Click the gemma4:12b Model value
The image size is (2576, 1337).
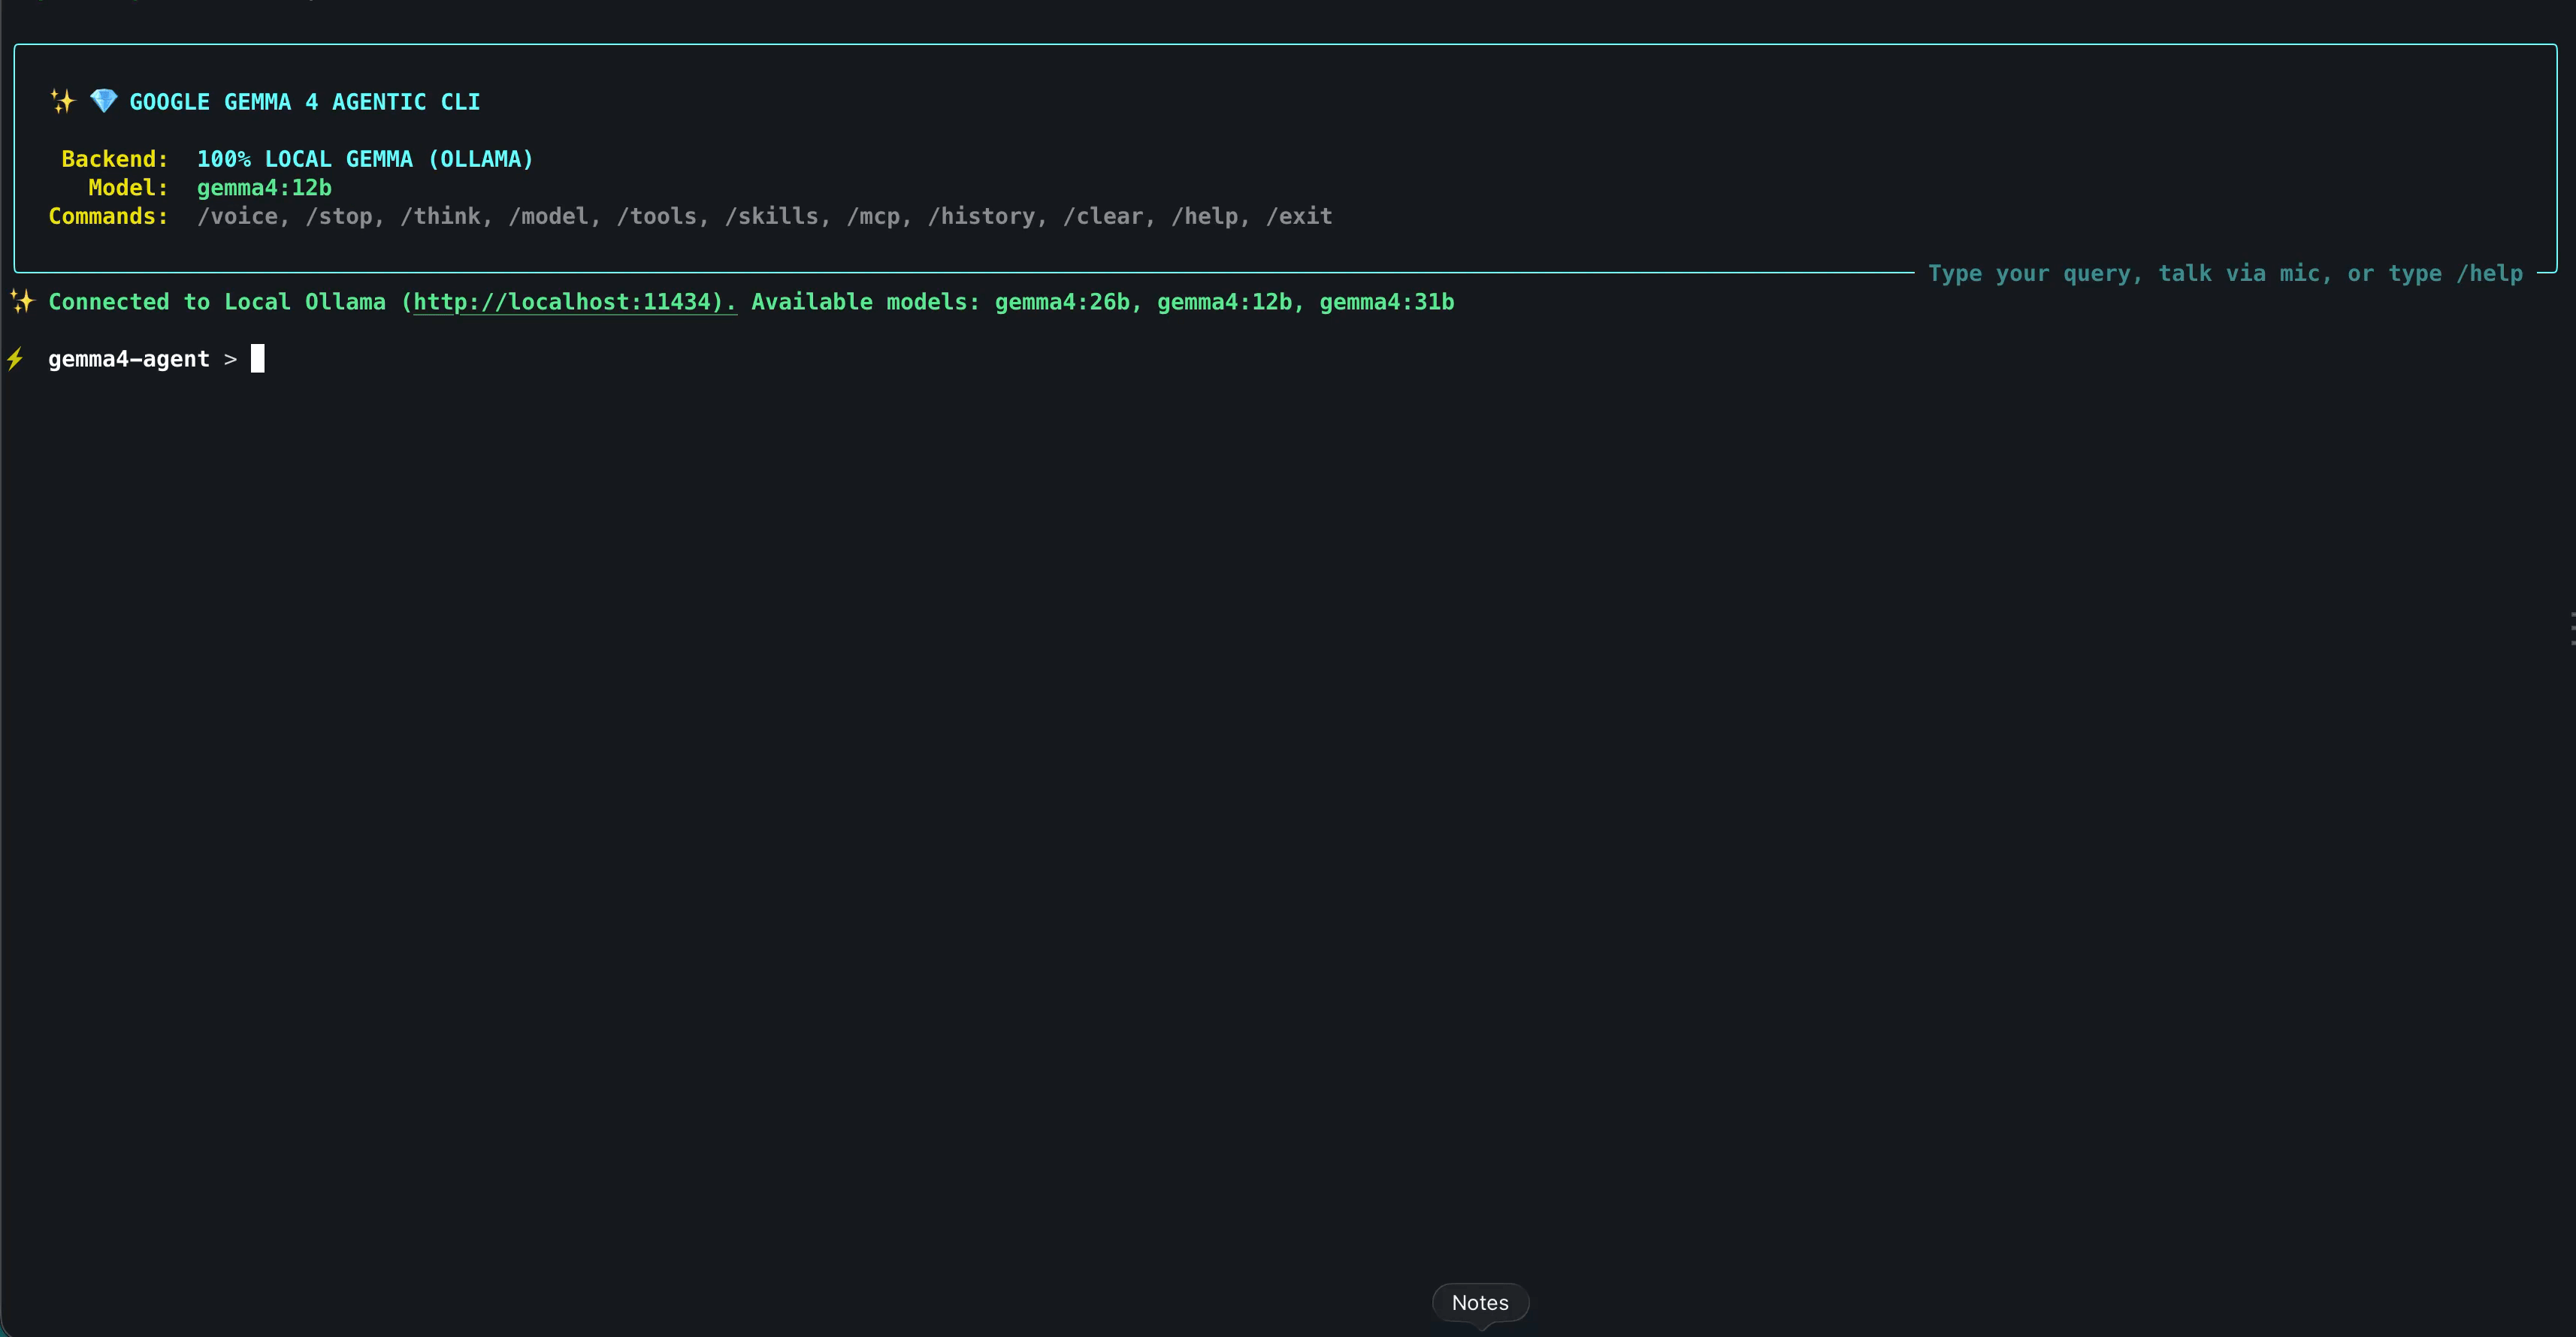coord(264,187)
